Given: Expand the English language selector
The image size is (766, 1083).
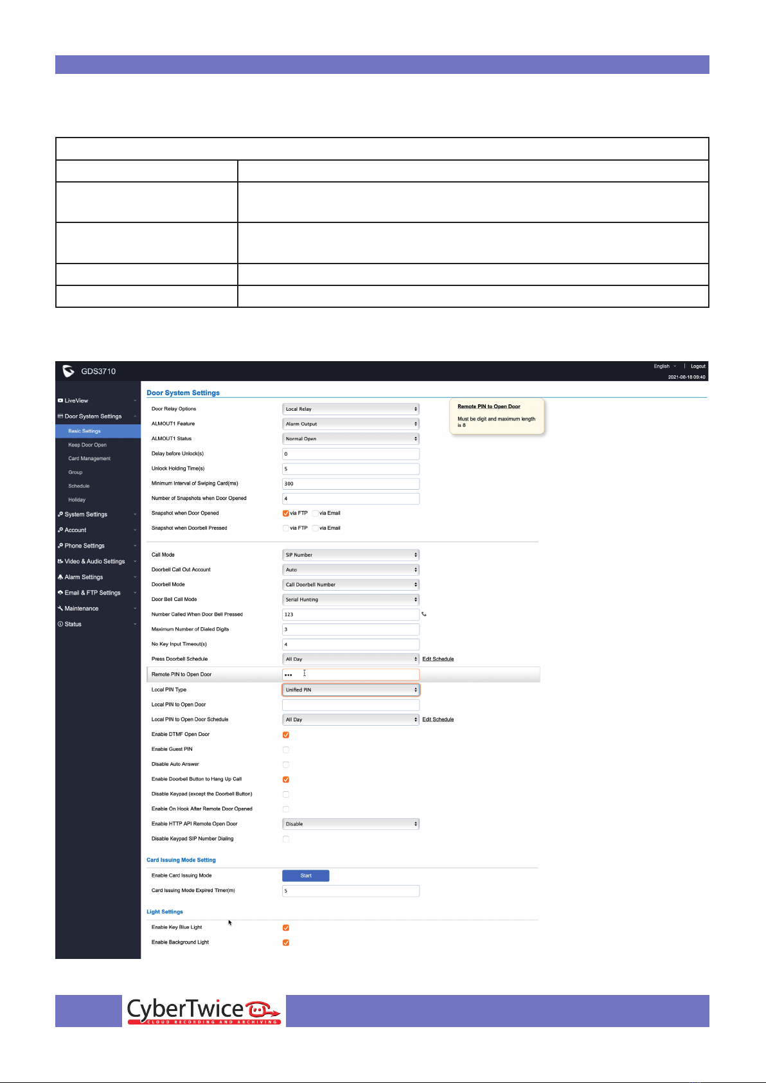Looking at the screenshot, I should pyautogui.click(x=664, y=366).
